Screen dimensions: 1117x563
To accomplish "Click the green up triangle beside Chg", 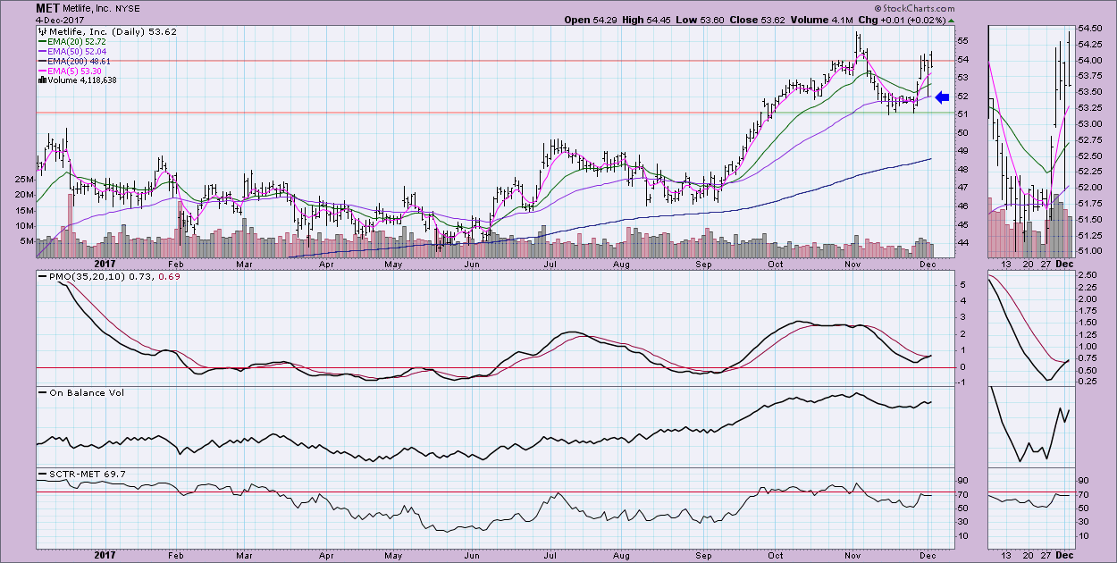I will [951, 20].
